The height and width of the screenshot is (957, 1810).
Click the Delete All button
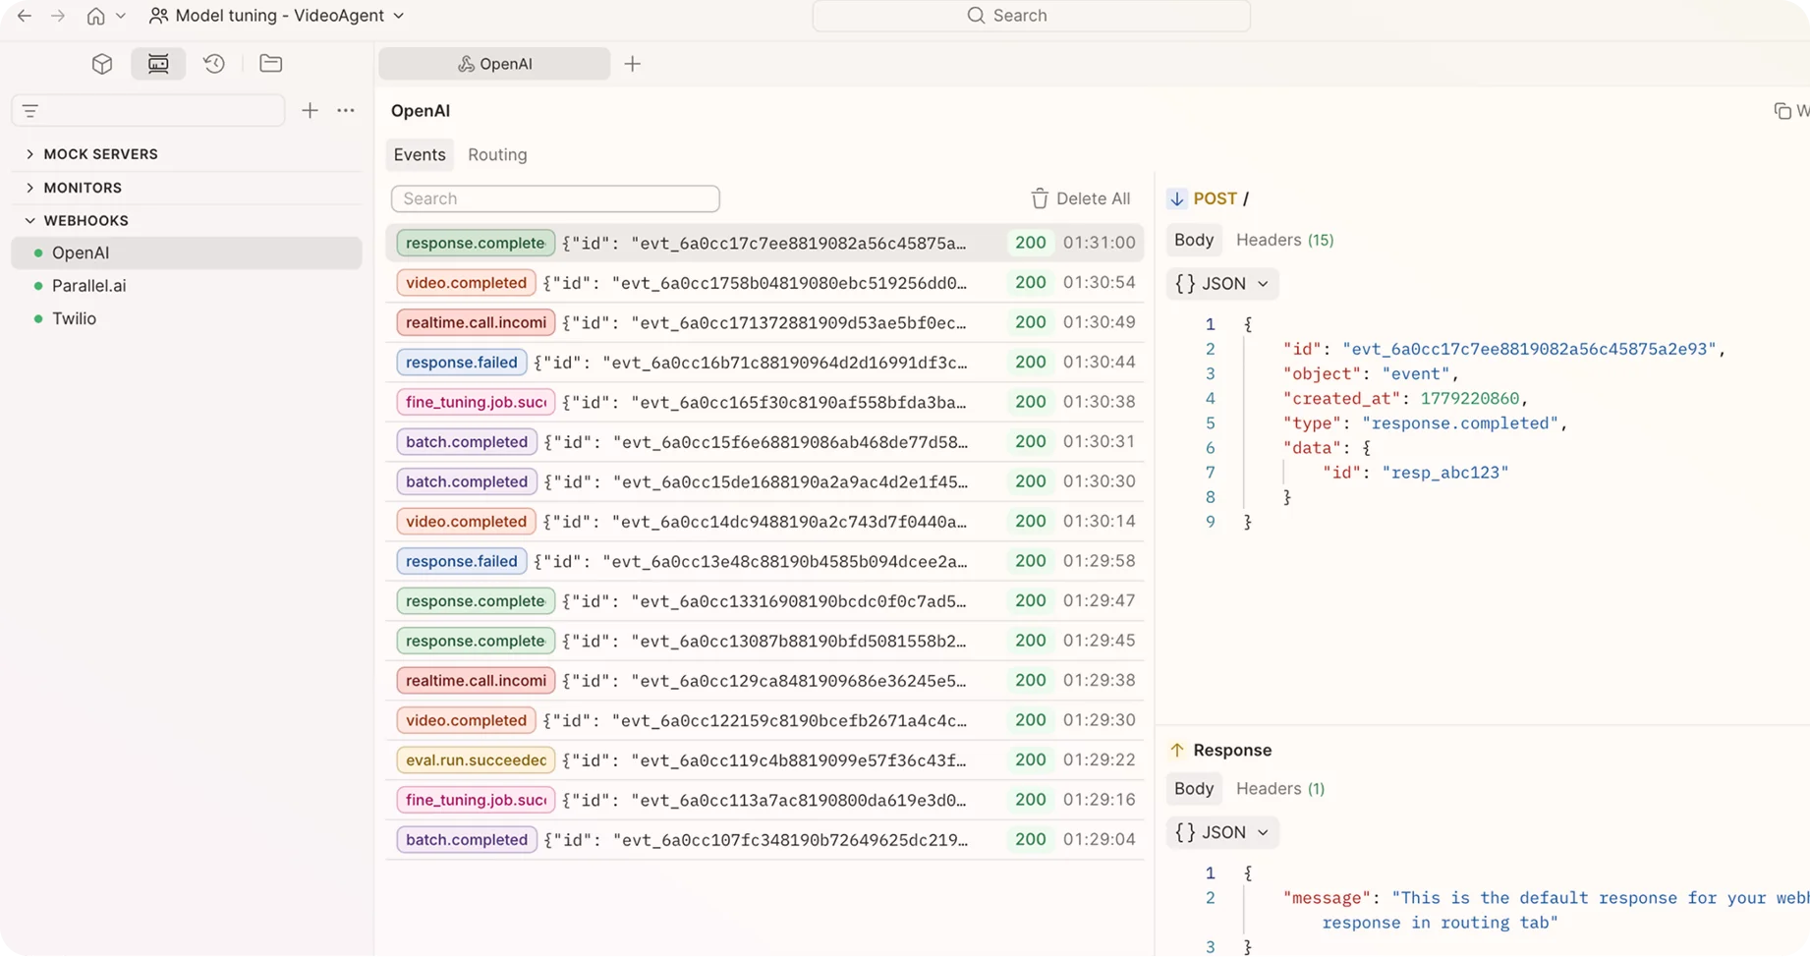point(1080,198)
